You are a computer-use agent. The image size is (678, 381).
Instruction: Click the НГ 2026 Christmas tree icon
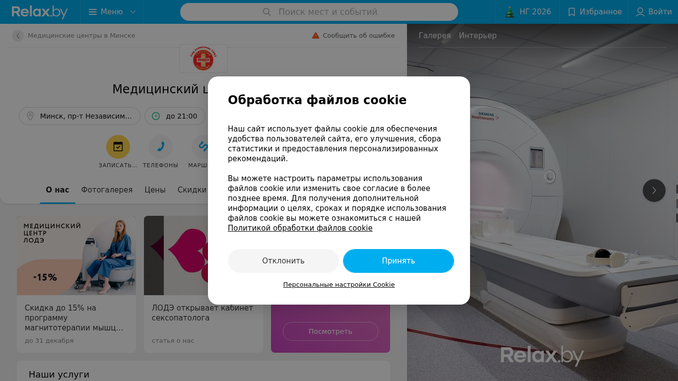click(510, 12)
